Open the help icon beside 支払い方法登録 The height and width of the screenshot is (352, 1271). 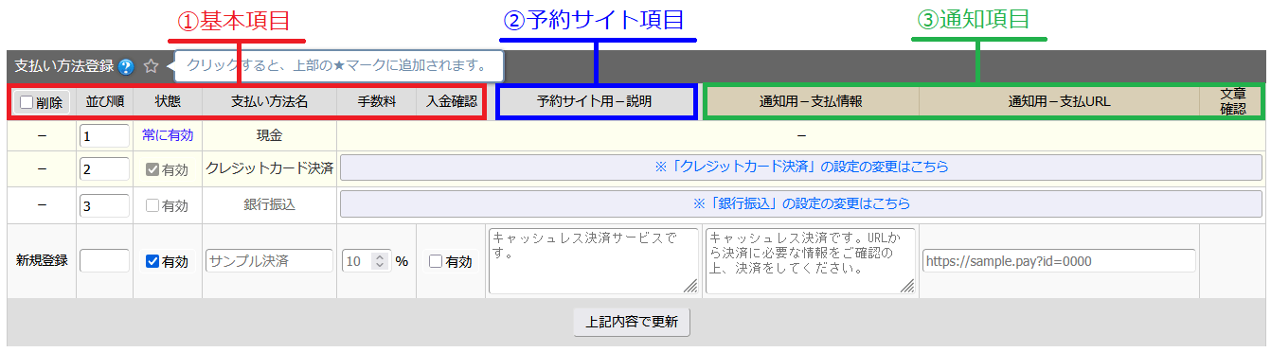[127, 67]
